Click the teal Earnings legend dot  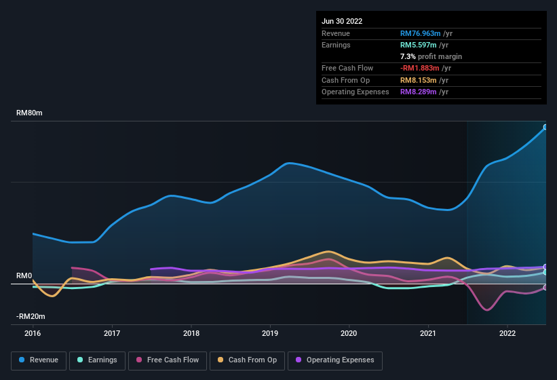[x=81, y=360]
